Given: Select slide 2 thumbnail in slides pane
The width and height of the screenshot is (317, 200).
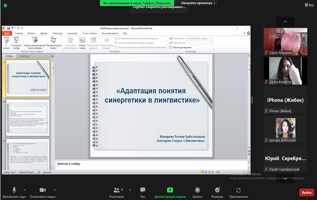Looking at the screenshot, I should 27,118.
